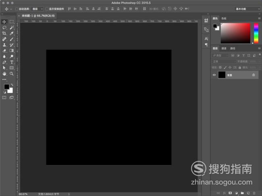
Task: Expand the status bar info arrow
Action: [x=69, y=194]
